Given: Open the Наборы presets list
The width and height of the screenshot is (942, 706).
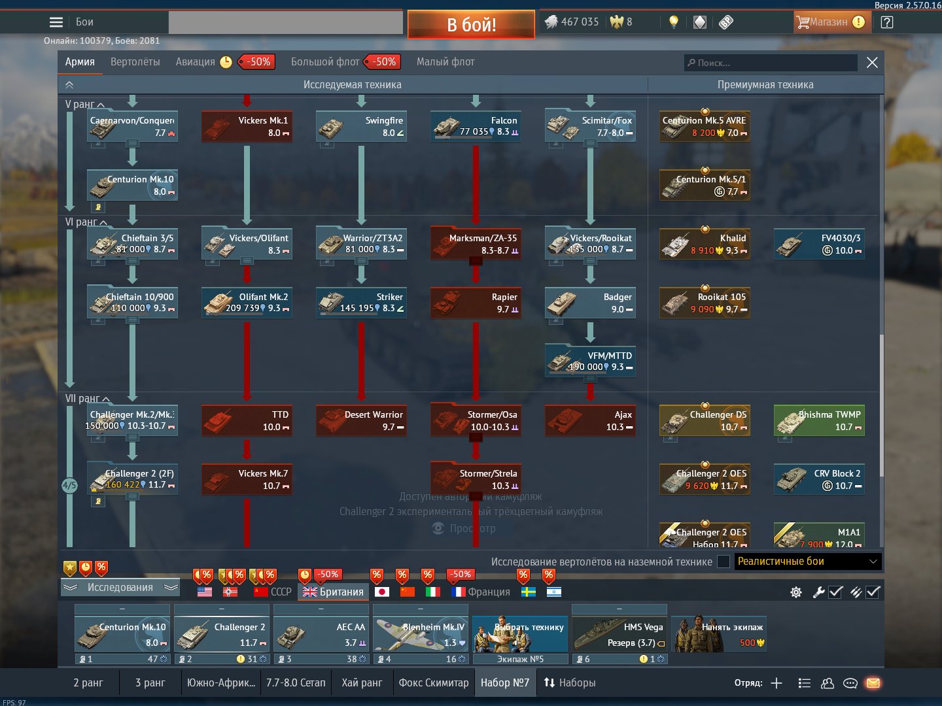Looking at the screenshot, I should pyautogui.click(x=570, y=683).
